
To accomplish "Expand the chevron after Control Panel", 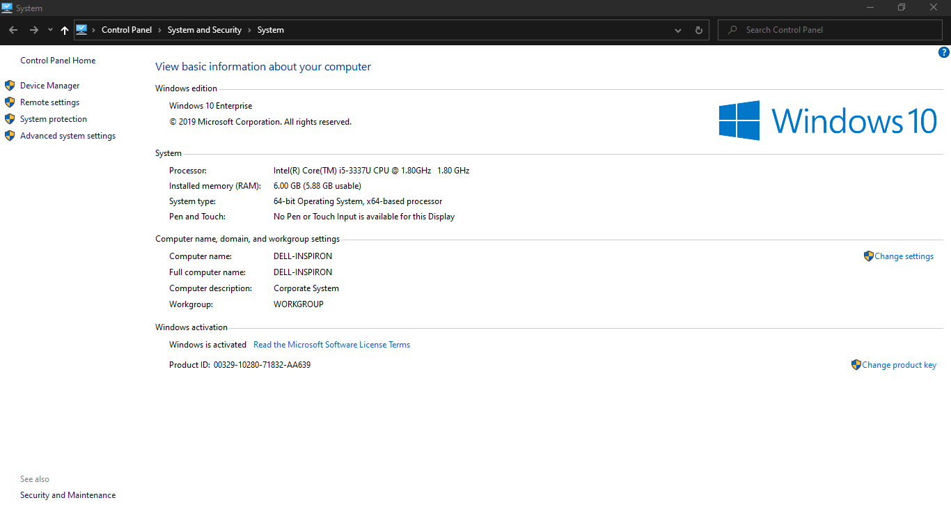I will (159, 30).
